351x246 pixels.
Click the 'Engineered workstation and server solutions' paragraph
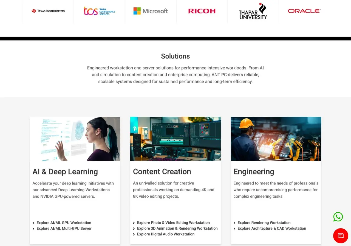point(175,75)
